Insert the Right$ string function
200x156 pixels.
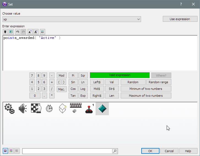(x=97, y=96)
